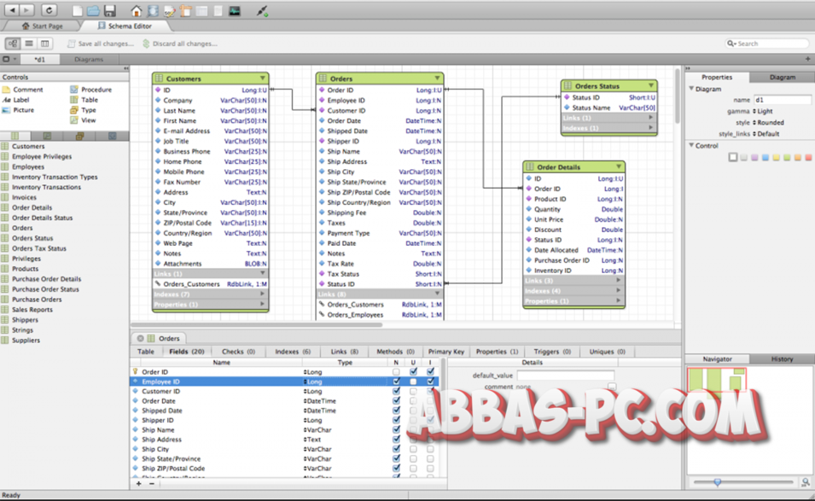Select the Comment control
The width and height of the screenshot is (815, 501).
pyautogui.click(x=28, y=89)
